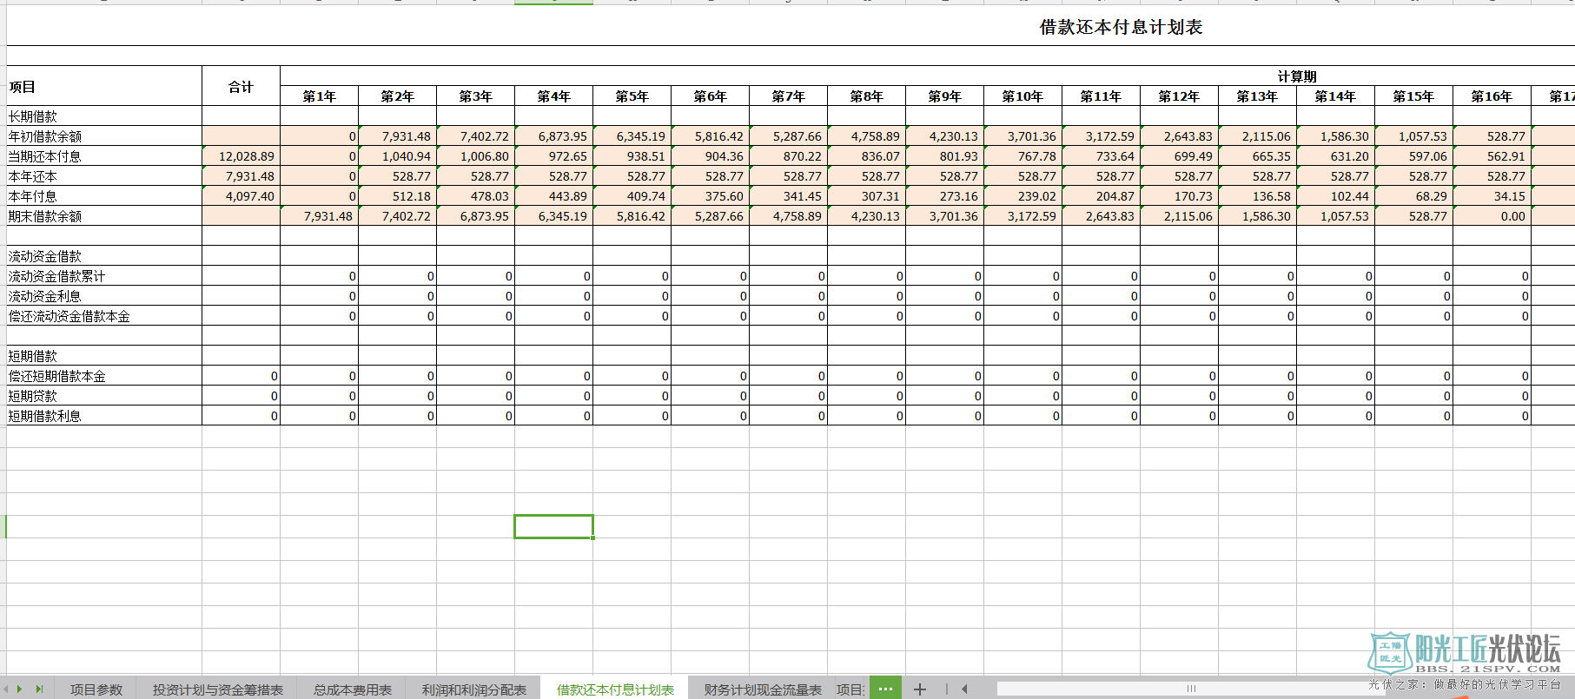This screenshot has width=1575, height=699.
Task: Click the 短期贷款 row label
Action: [x=33, y=396]
